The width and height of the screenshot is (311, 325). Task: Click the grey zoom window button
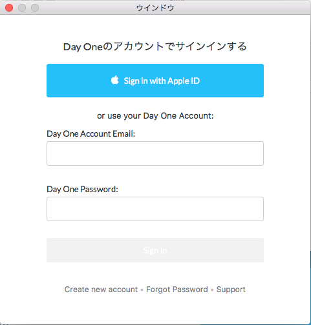coord(35,8)
